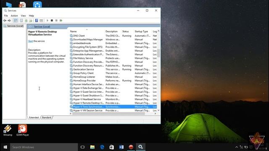Select Hyper-V Data Exchange Service row
Screen dimensions: 269x151
pos(113,88)
